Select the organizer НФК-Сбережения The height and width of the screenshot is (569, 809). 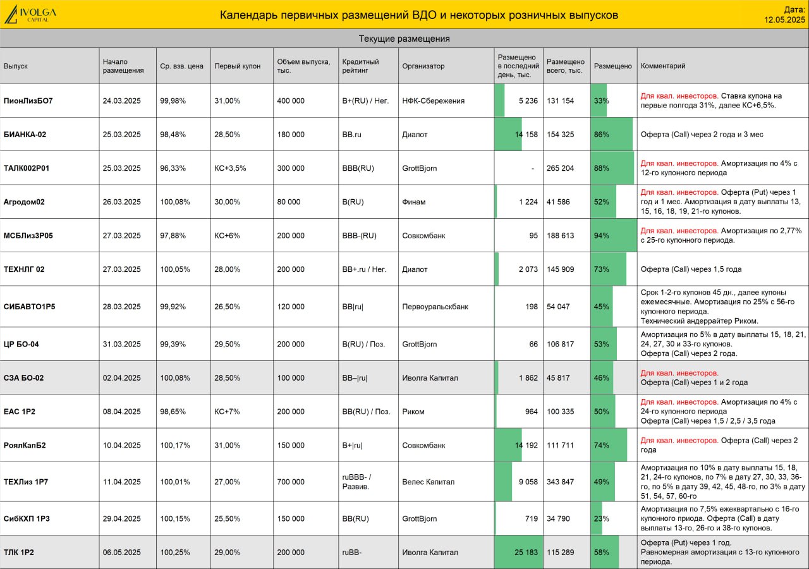[434, 101]
